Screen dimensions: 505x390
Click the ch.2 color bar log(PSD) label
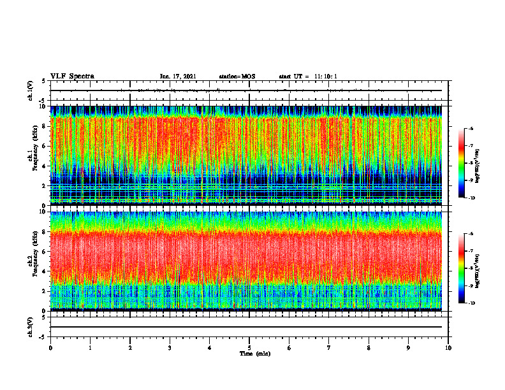pos(478,271)
